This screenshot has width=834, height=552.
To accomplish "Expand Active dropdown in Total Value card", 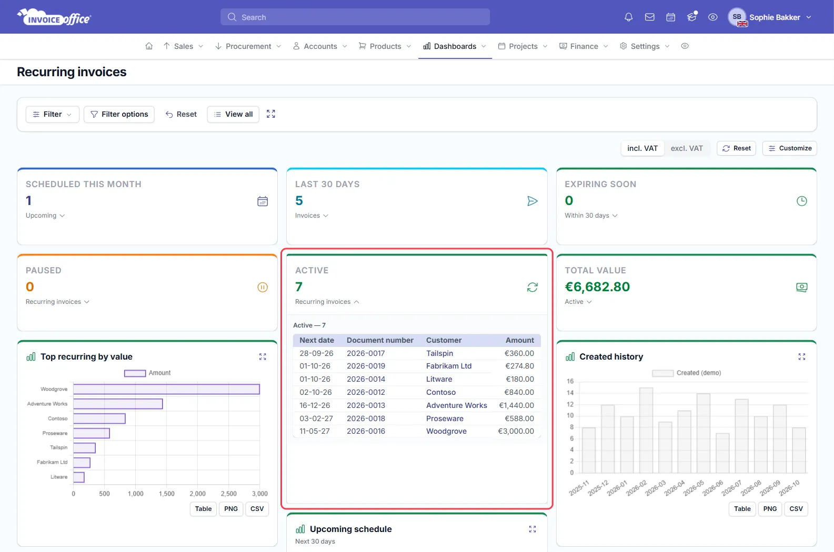I will (578, 302).
